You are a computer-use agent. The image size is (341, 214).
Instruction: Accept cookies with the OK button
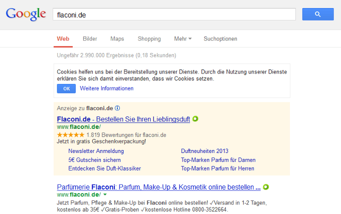pyautogui.click(x=66, y=88)
